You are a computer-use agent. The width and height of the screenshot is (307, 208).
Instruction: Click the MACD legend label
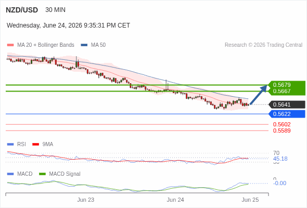[x=25, y=174]
